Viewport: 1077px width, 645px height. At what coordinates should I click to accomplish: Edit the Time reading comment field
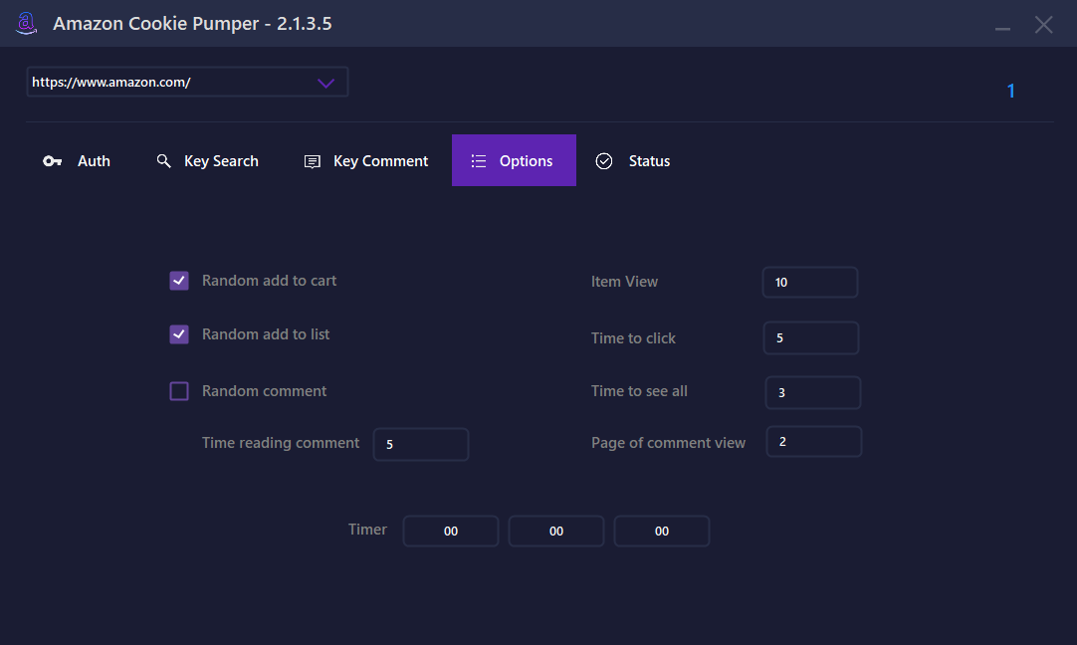click(421, 444)
